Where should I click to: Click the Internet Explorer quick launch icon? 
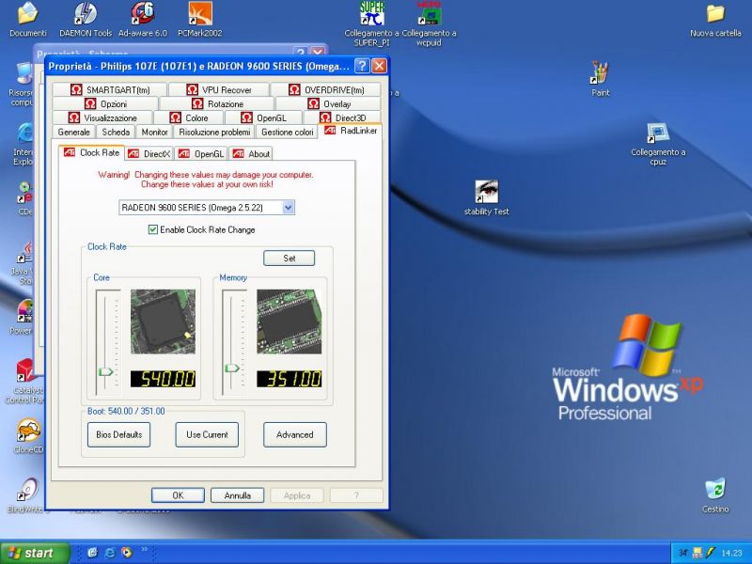pos(110,553)
